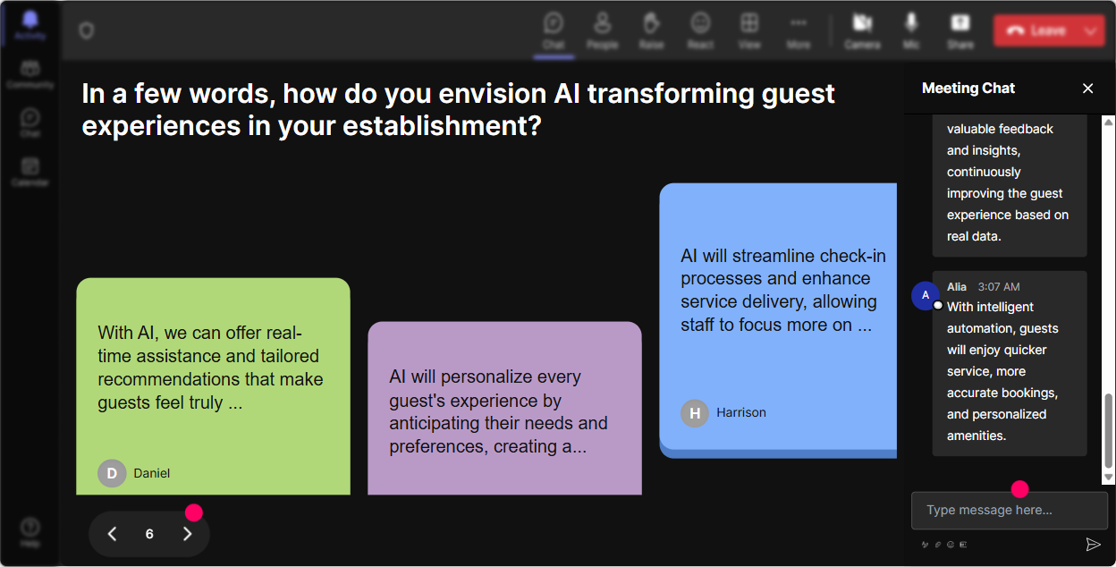Go to the next poll slide
Viewport: 1116px width, 567px height.
(187, 534)
